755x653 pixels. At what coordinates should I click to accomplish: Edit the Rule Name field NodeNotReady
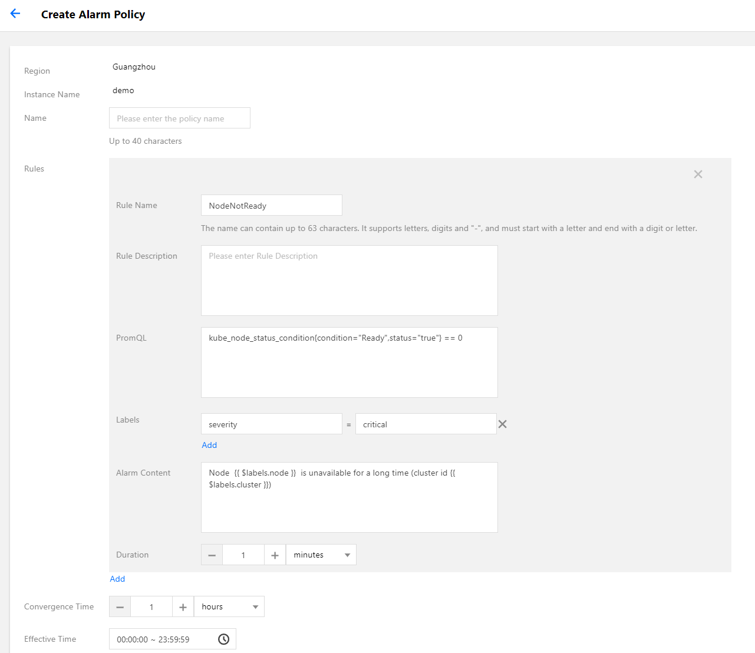(271, 206)
